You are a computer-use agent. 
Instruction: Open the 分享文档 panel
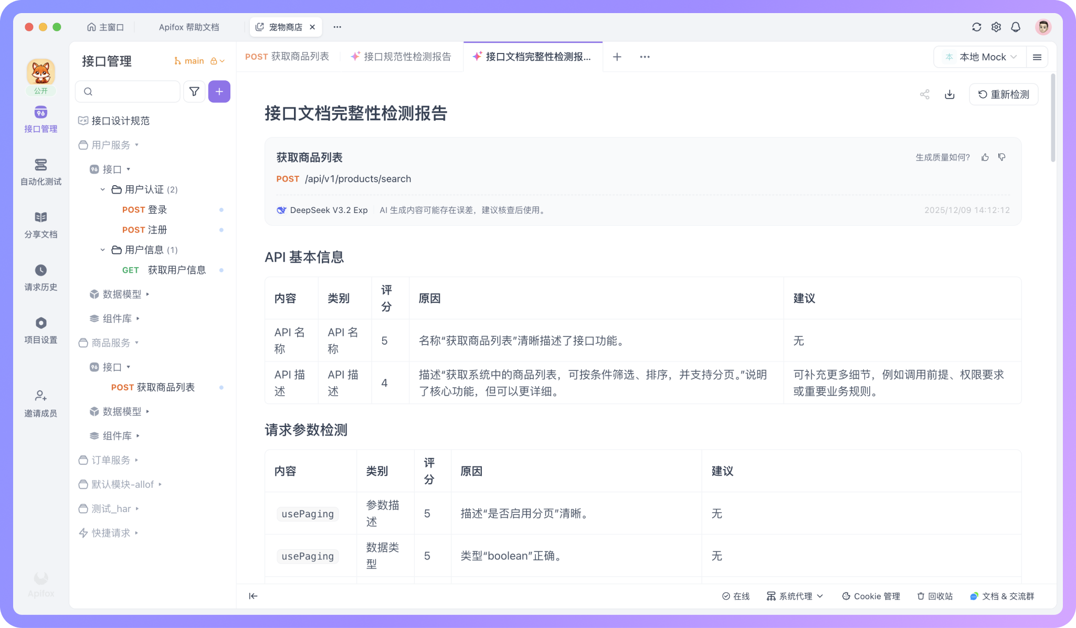coord(40,224)
